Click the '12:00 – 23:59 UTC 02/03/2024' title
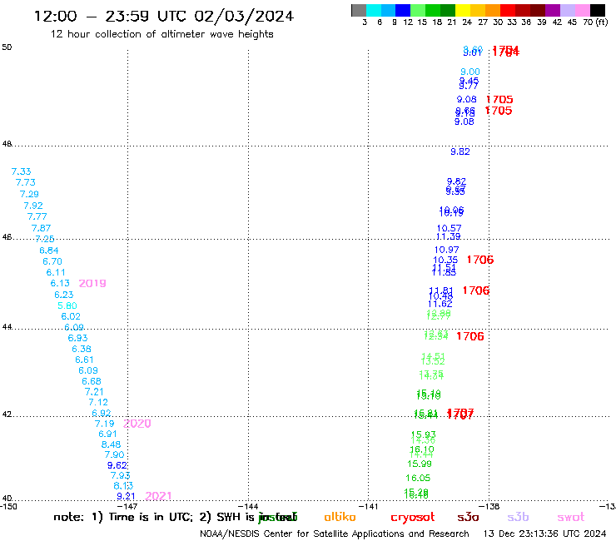The width and height of the screenshot is (616, 541). pyautogui.click(x=164, y=16)
